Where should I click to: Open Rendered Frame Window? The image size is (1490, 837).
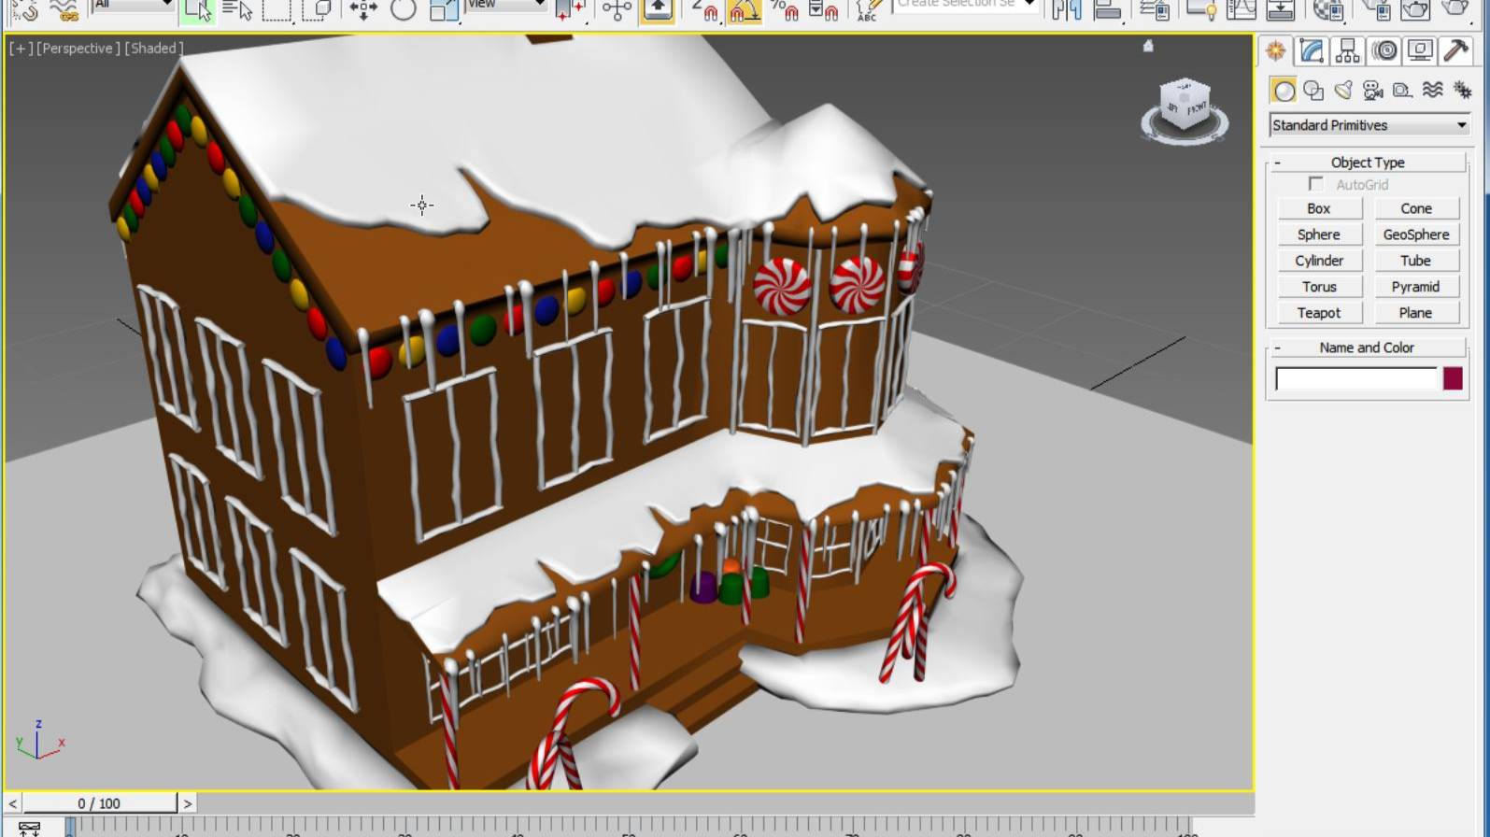click(x=1415, y=9)
